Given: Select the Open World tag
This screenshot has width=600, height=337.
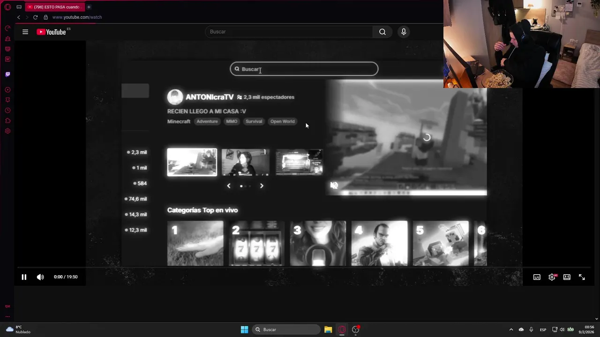Looking at the screenshot, I should 282,121.
